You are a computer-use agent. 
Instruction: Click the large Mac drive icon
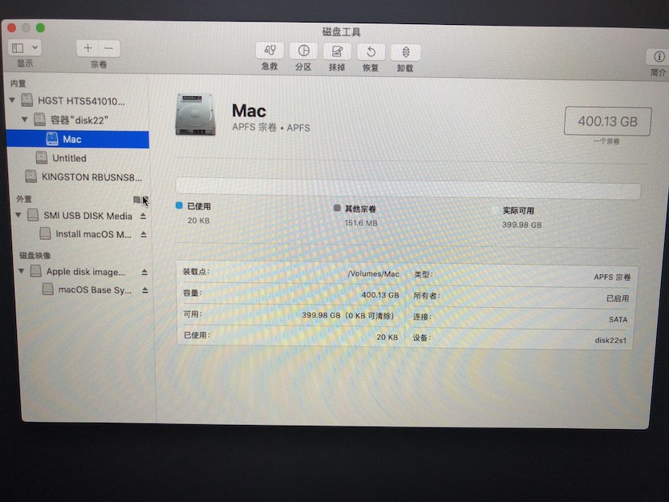click(x=195, y=115)
